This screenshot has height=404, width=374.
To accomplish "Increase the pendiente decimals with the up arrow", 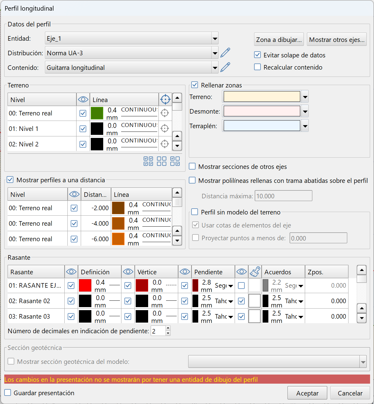I will [168, 328].
